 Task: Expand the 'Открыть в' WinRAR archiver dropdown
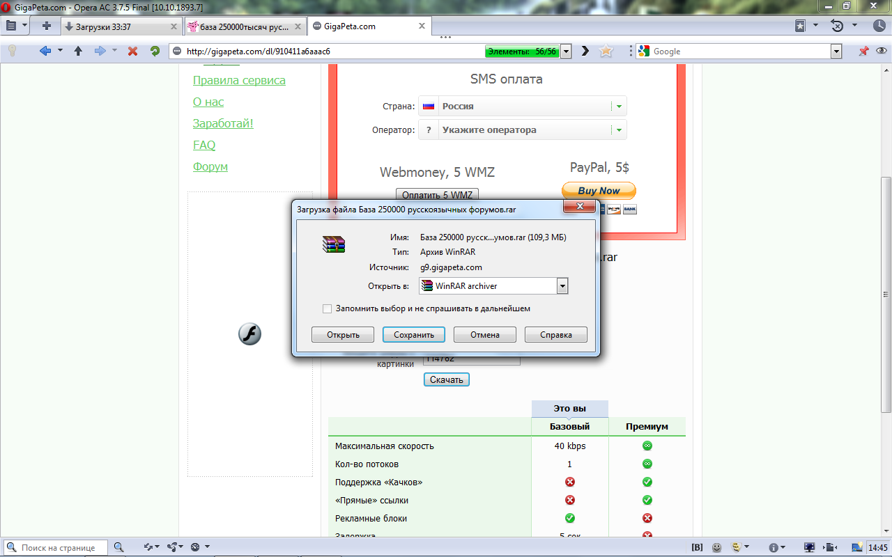pyautogui.click(x=562, y=286)
